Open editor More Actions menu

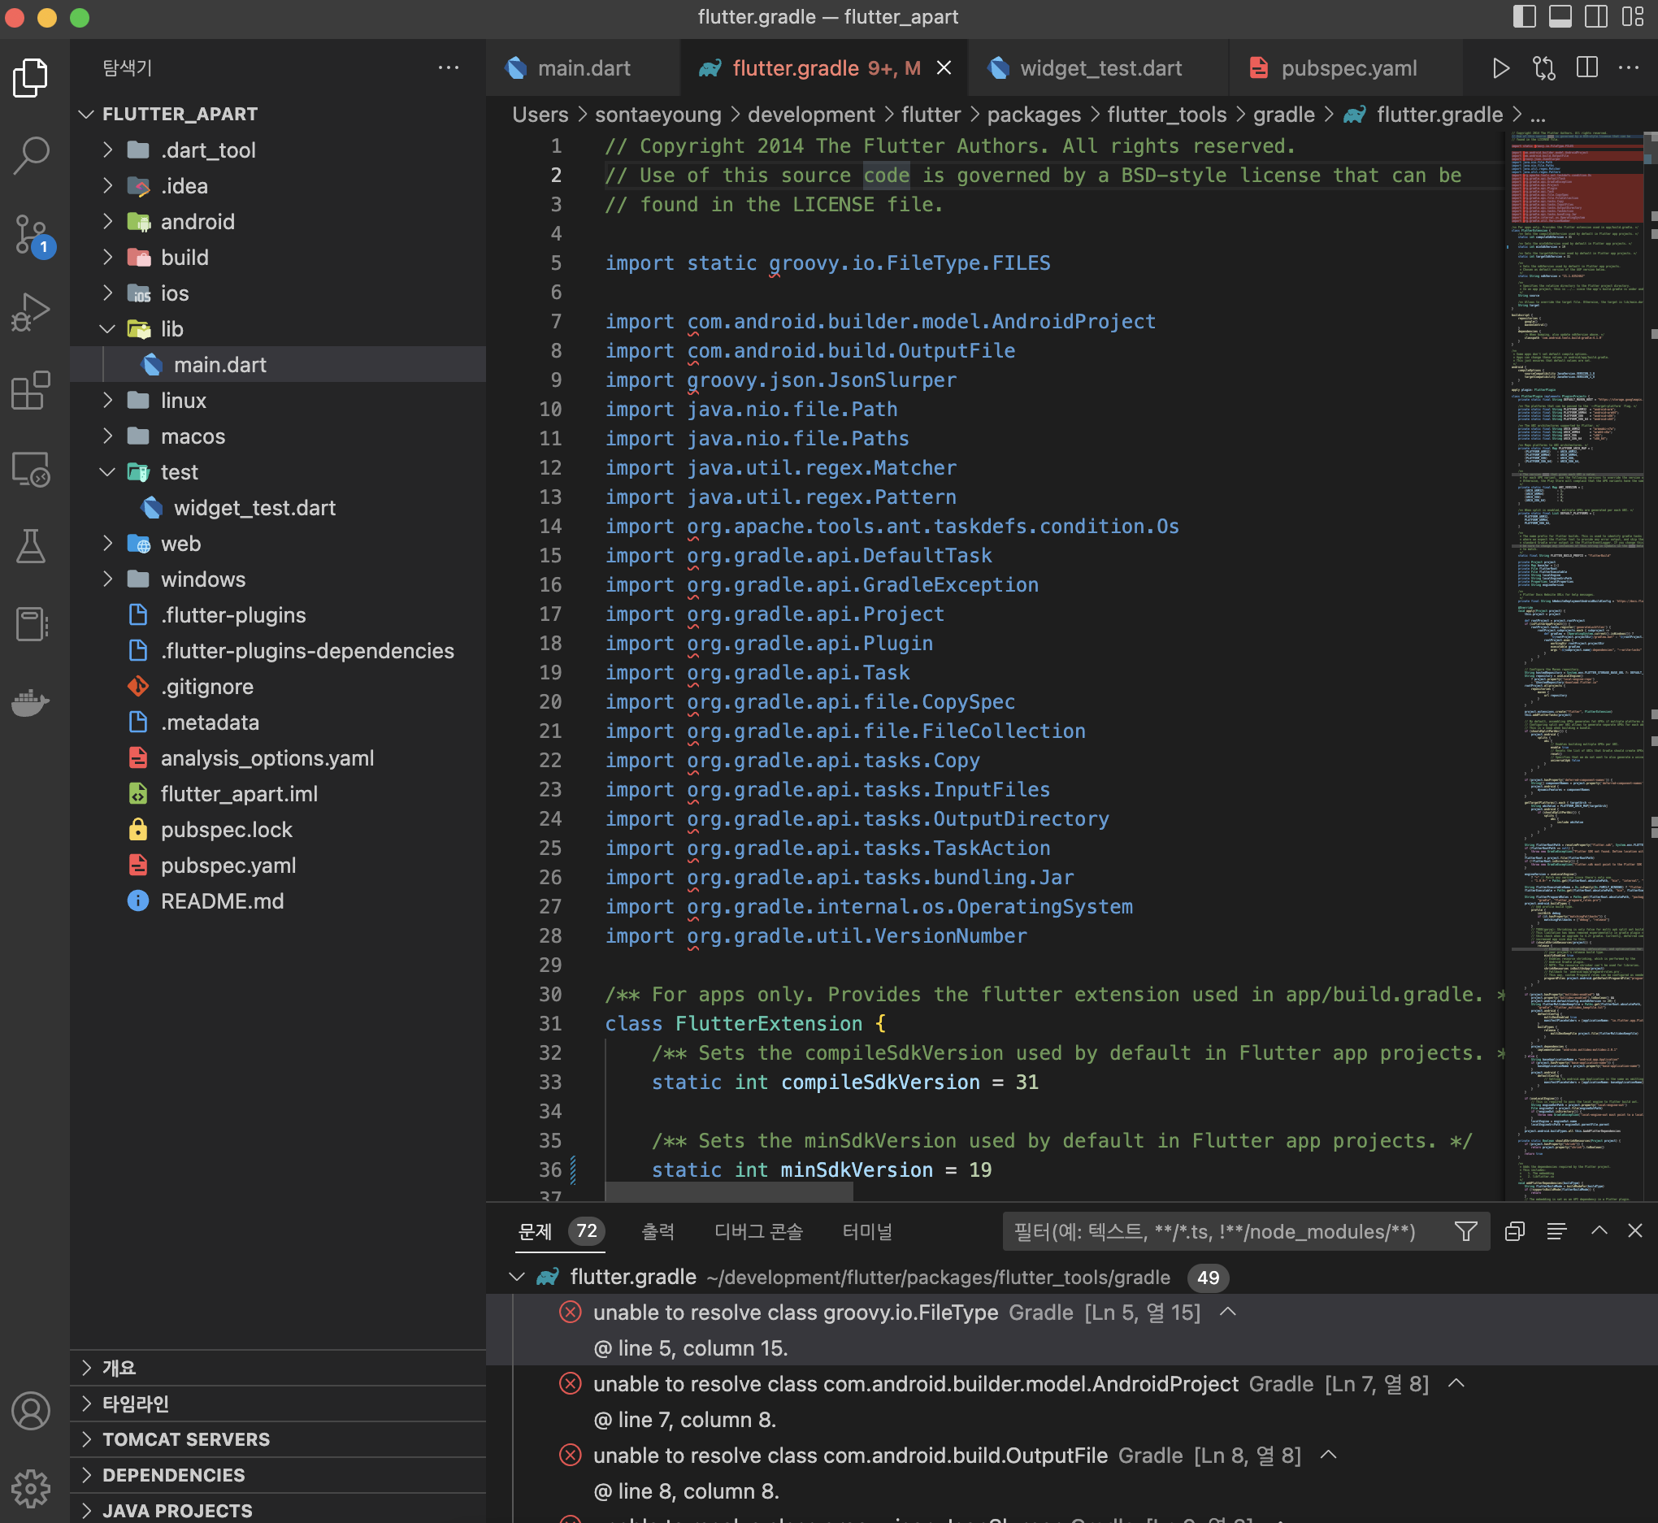[x=1630, y=68]
